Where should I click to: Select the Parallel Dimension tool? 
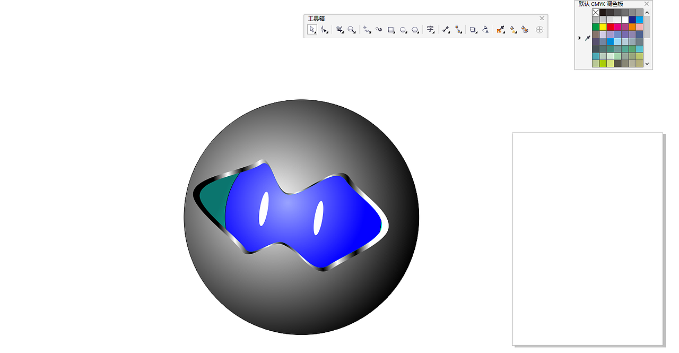(446, 30)
